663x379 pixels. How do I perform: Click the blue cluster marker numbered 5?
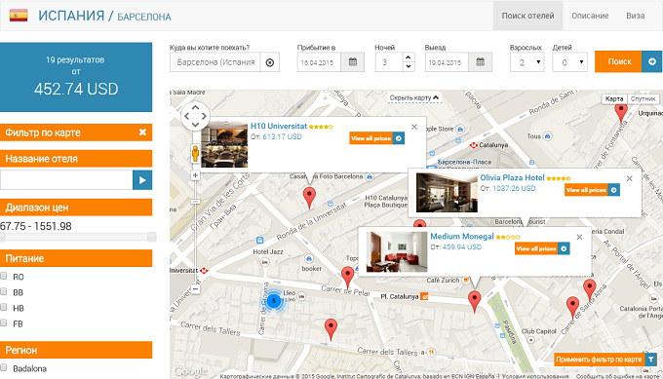click(x=274, y=301)
